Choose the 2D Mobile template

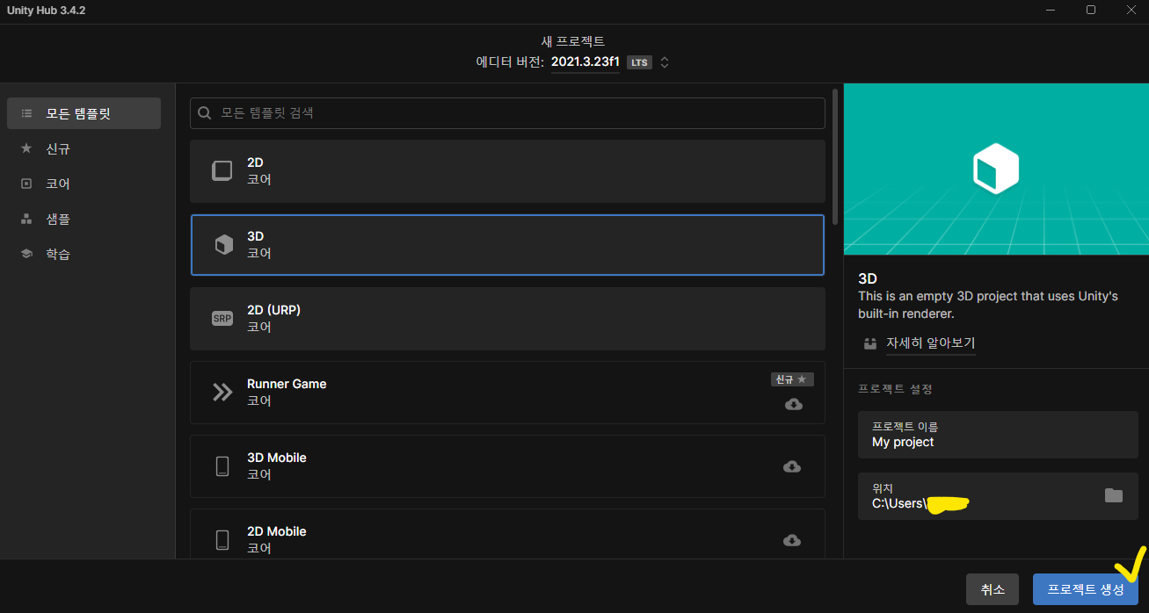click(x=507, y=533)
